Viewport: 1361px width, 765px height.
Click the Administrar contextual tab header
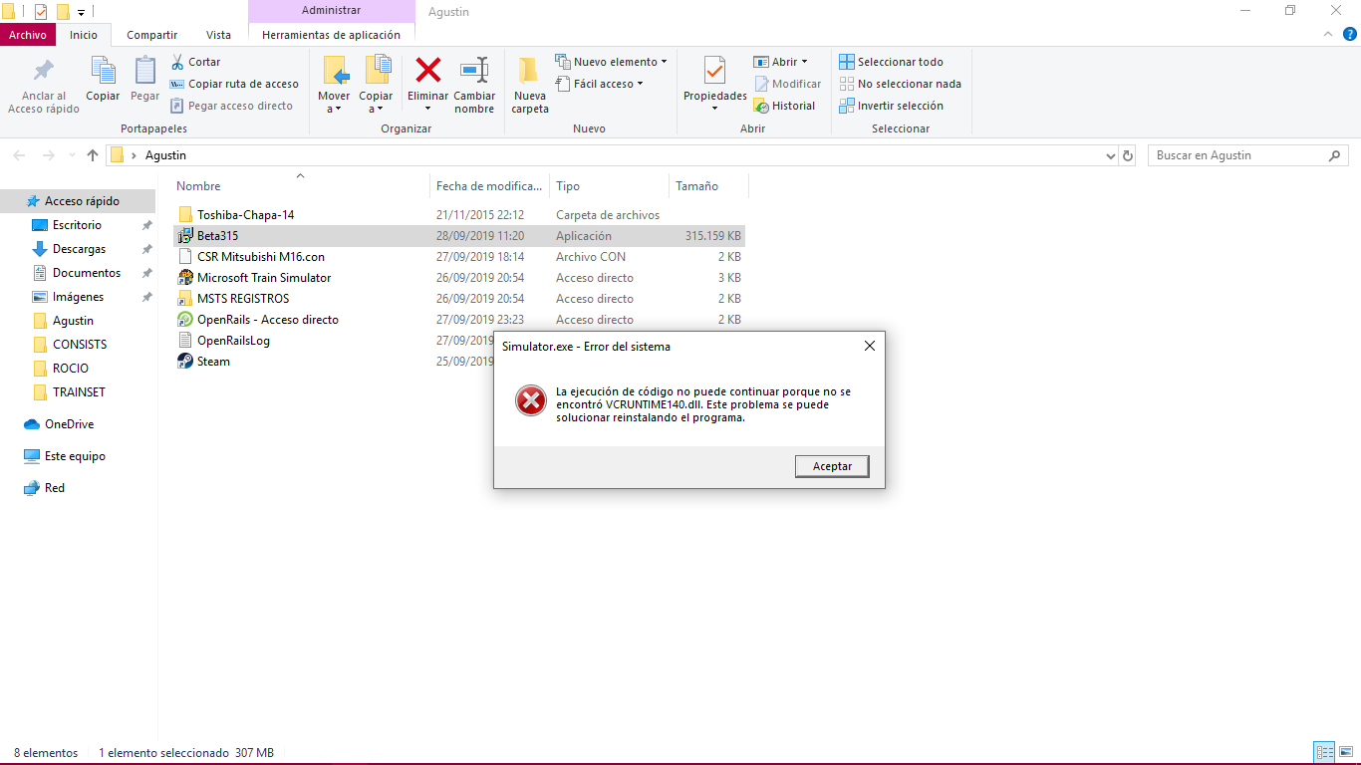[332, 11]
